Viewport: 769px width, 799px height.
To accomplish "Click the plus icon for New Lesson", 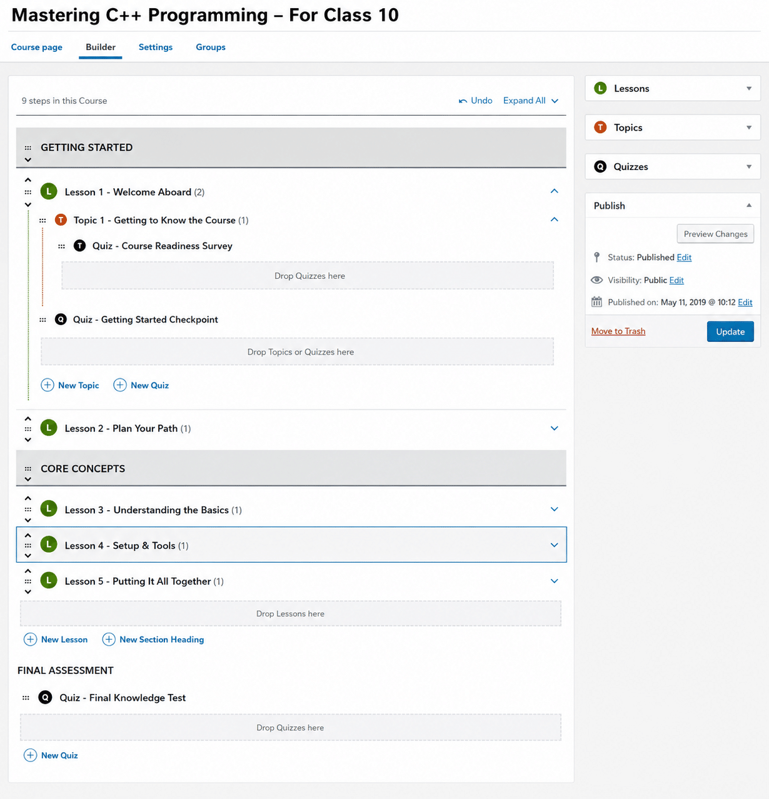I will click(30, 639).
